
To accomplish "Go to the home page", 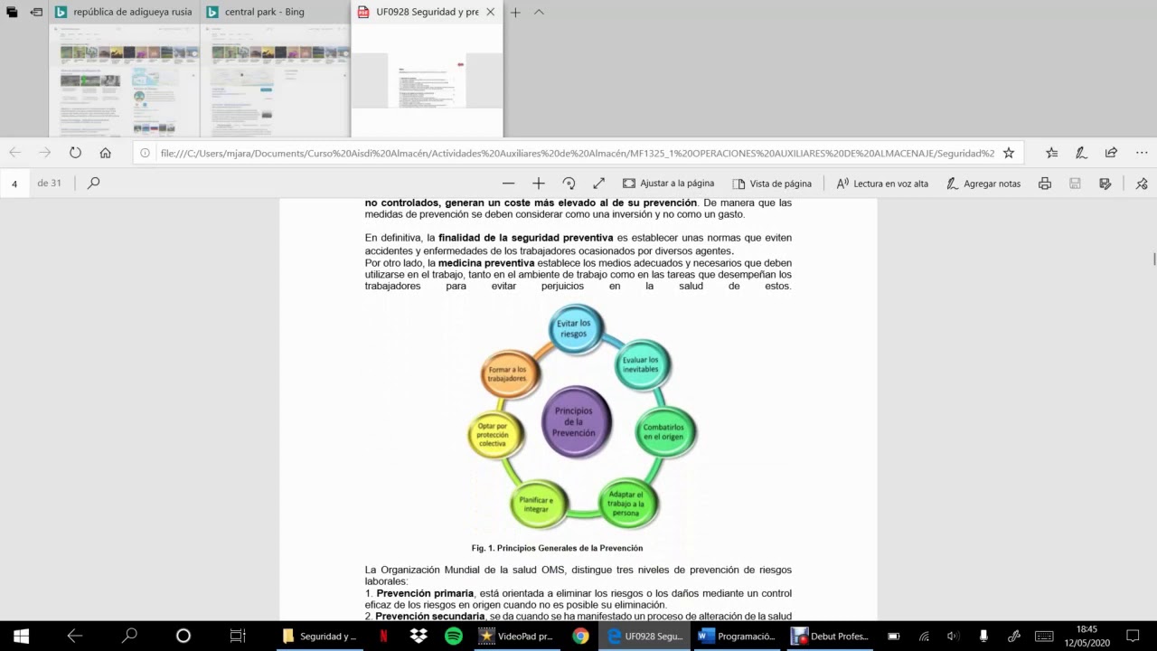I will tap(105, 153).
